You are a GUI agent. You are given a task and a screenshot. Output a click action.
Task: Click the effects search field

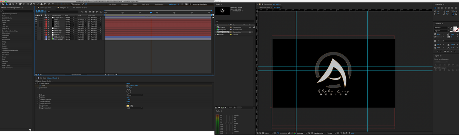[17, 11]
